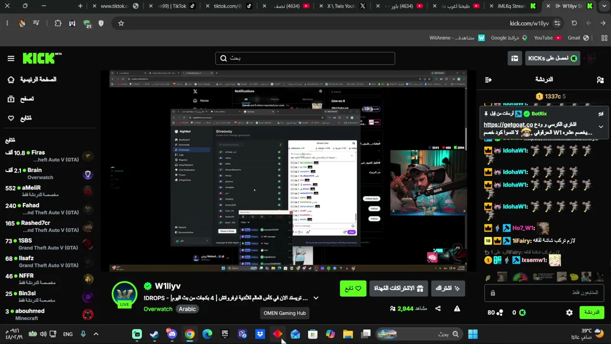The image size is (611, 344).
Task: Click the KICKs balance counter under chat
Action: click(x=519, y=312)
